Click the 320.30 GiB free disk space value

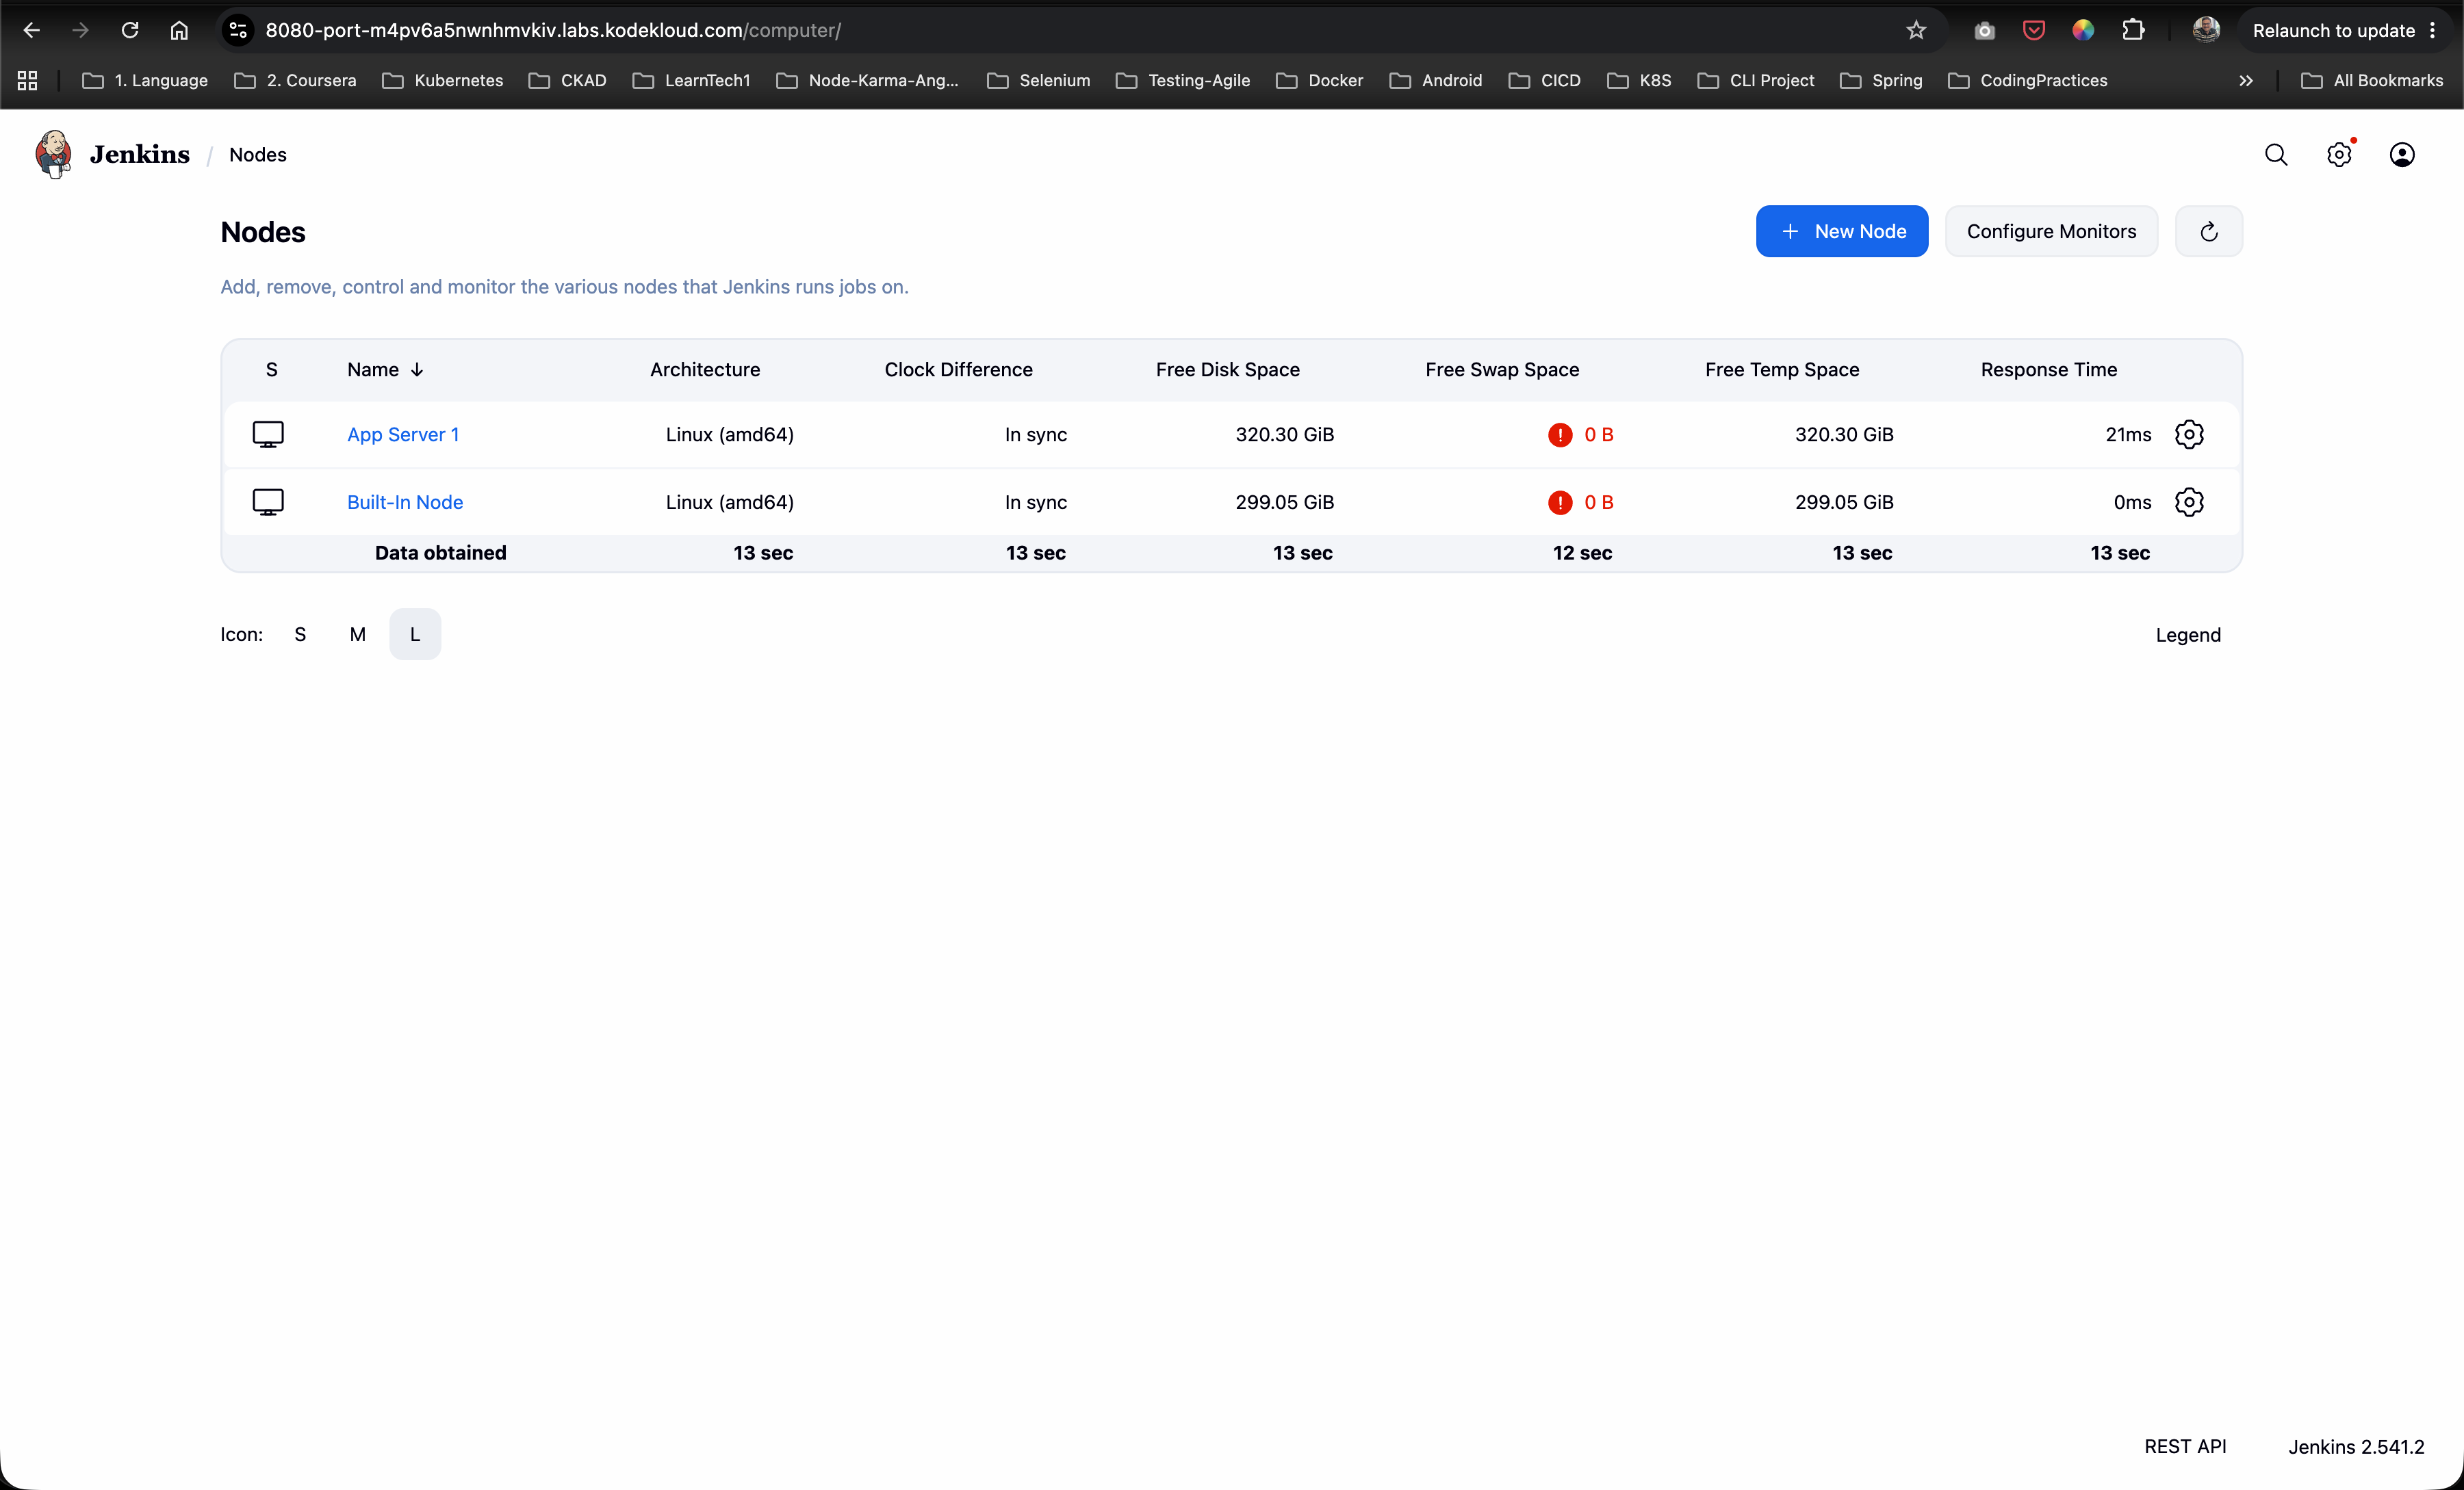tap(1285, 434)
